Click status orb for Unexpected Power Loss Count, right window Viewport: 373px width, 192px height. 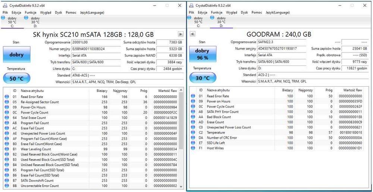coord(193,127)
